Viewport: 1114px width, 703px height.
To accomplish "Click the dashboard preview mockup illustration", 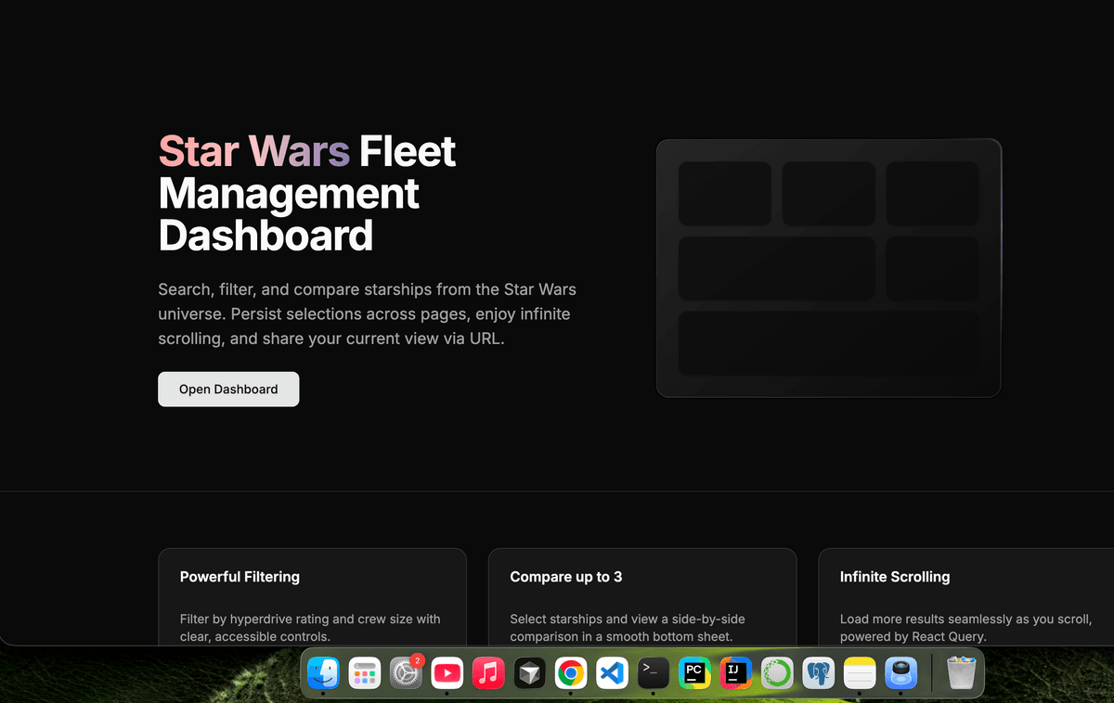I will tap(829, 268).
